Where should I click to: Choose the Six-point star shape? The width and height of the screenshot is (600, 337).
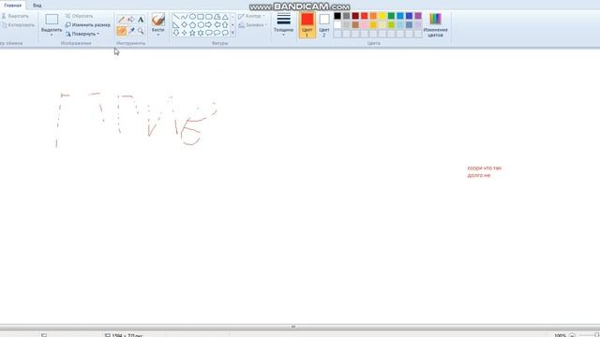pyautogui.click(x=201, y=33)
